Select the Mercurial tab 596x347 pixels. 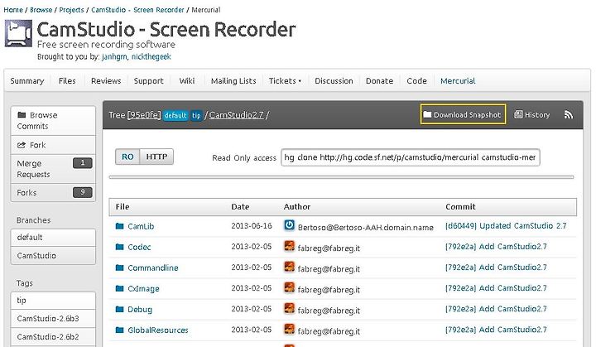(458, 80)
